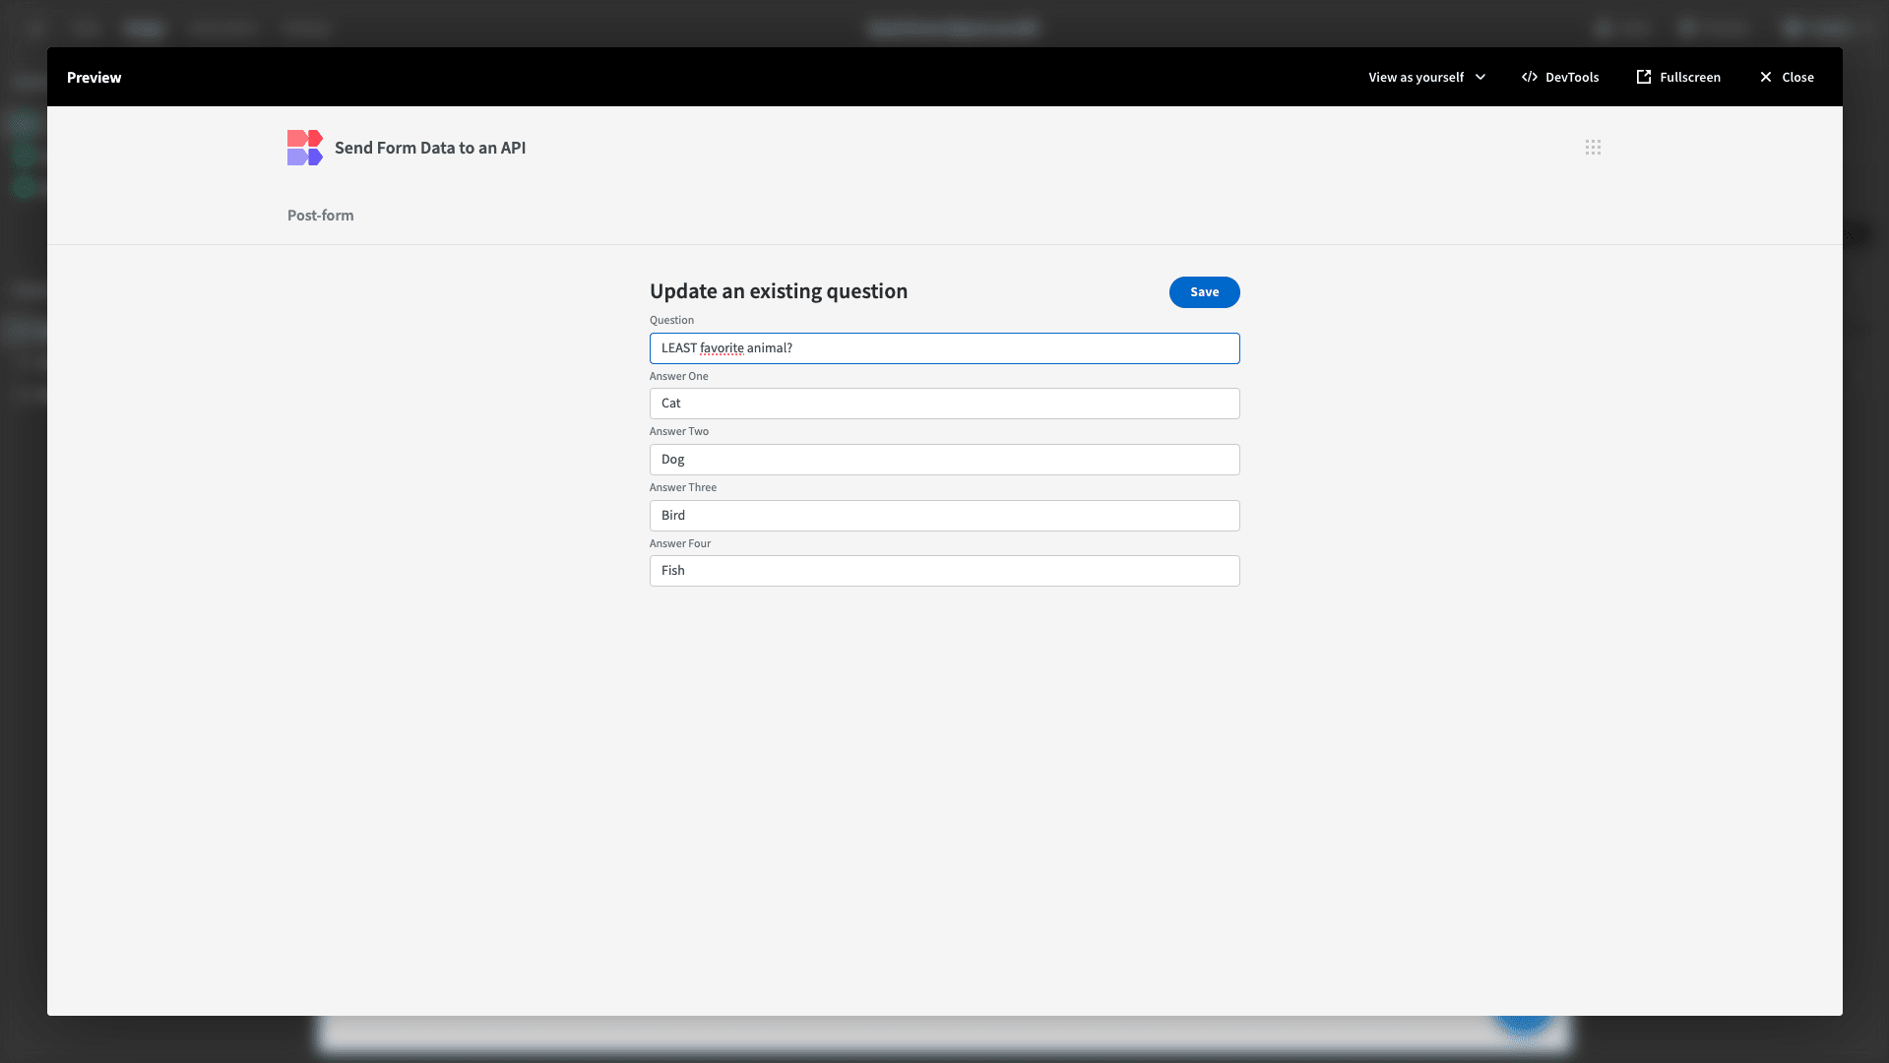
Task: Open DevTools from the preview bar
Action: point(1560,77)
